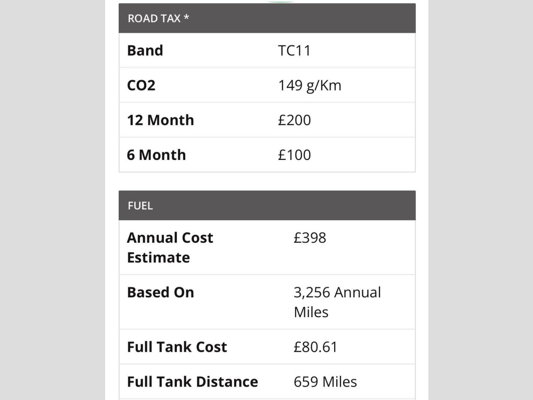Click the £80.61 full tank value
Image resolution: width=533 pixels, height=400 pixels.
coord(315,347)
